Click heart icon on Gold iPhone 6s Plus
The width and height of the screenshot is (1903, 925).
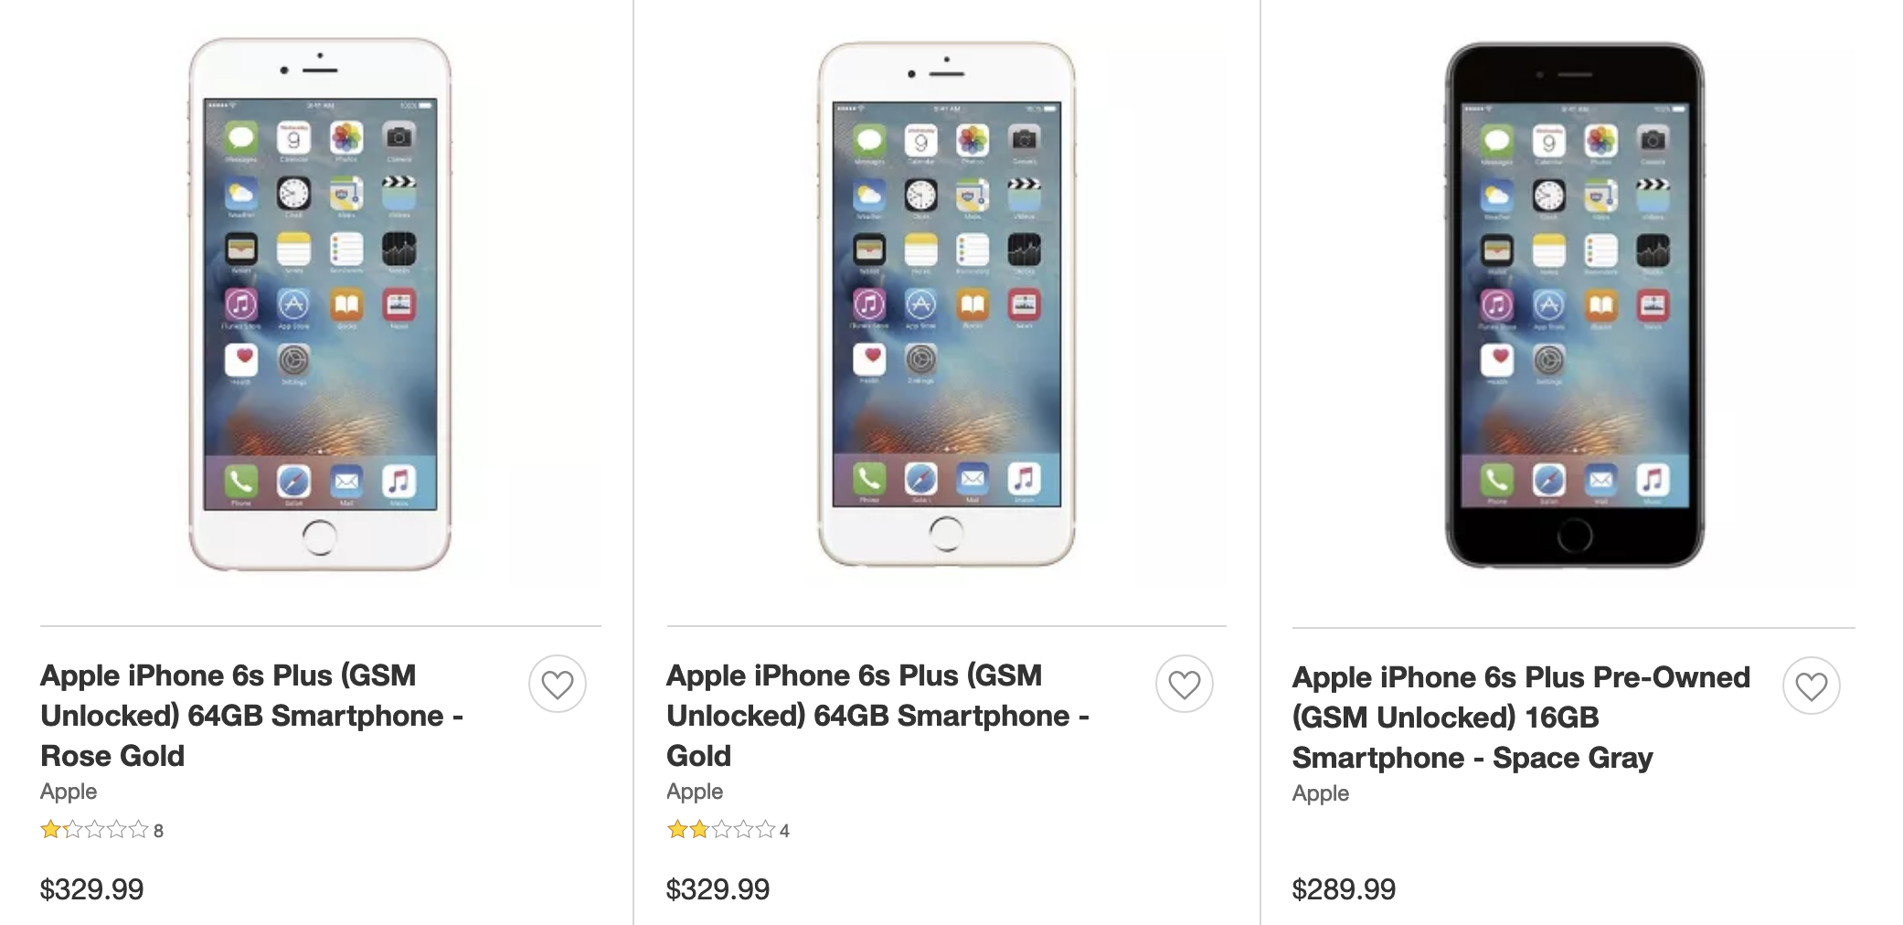pyautogui.click(x=1184, y=684)
